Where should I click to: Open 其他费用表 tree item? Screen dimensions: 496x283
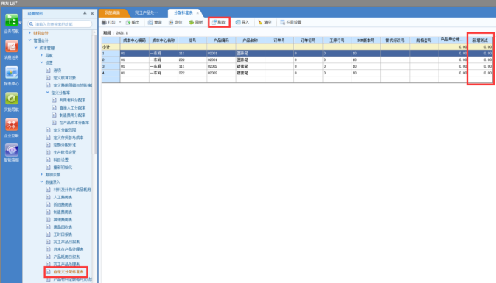click(63, 219)
